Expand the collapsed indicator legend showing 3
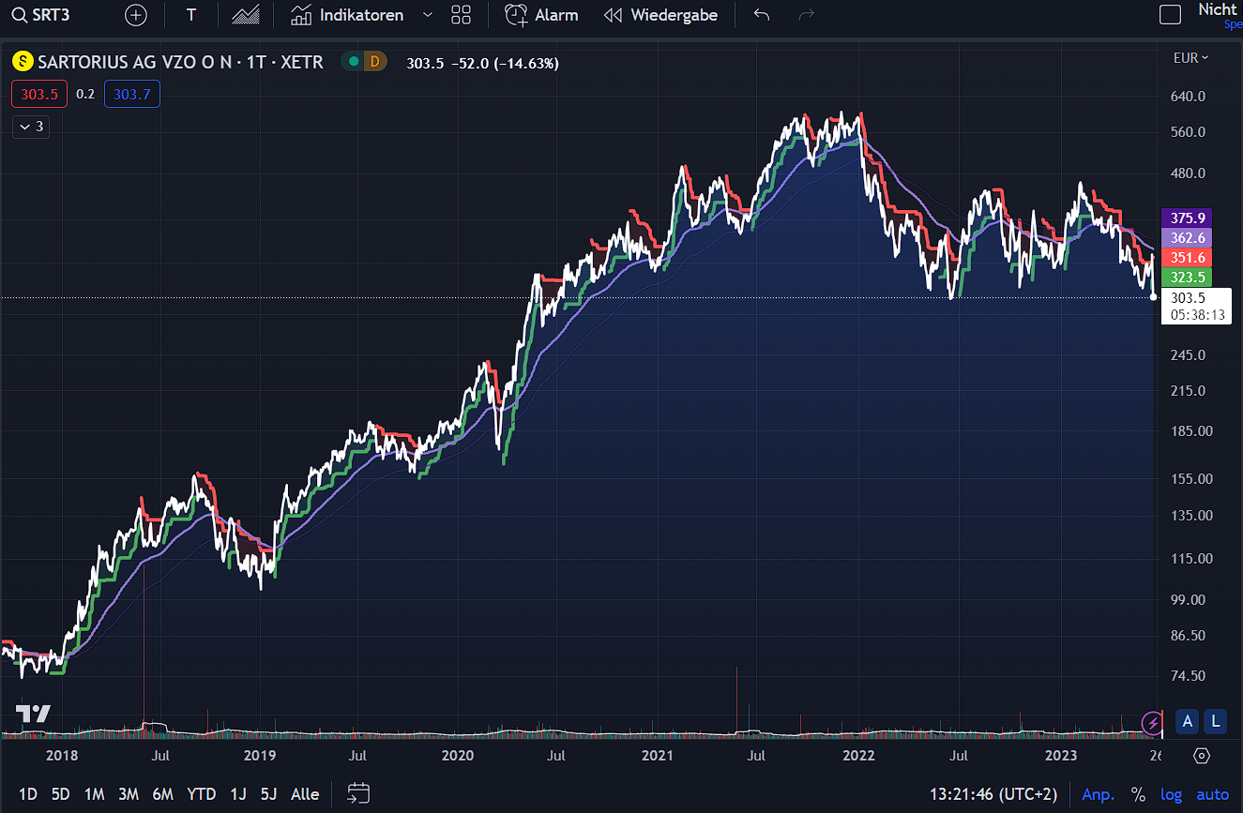1243x813 pixels. pos(31,127)
